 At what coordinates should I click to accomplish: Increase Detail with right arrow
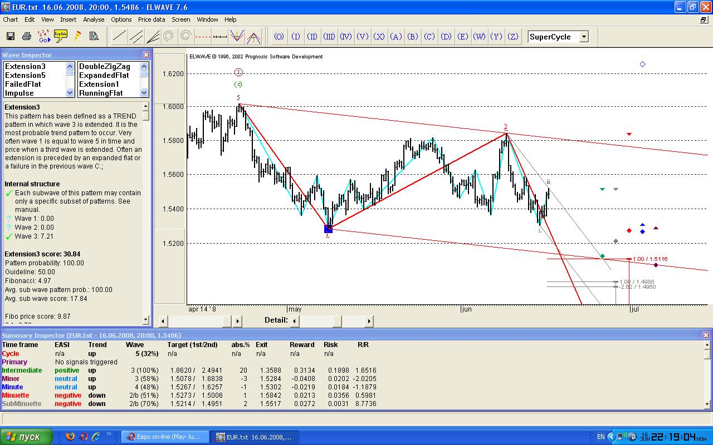(x=369, y=321)
